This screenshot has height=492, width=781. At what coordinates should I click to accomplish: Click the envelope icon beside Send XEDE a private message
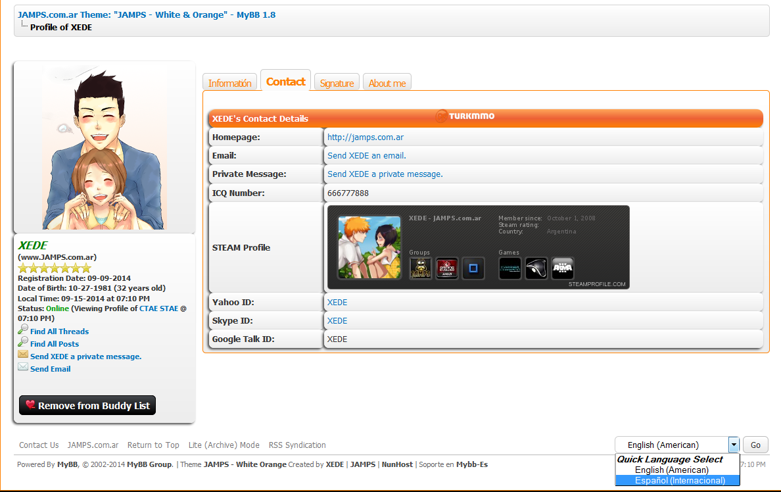(x=23, y=355)
